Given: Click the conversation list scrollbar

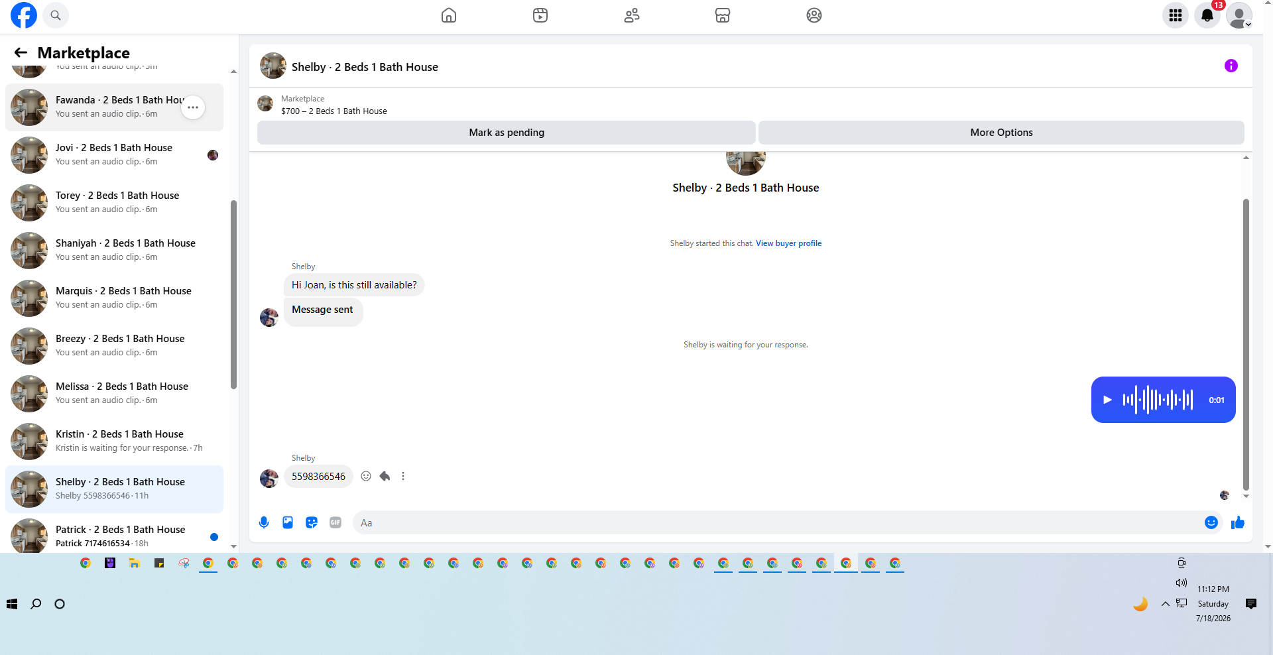Looking at the screenshot, I should pos(233,294).
